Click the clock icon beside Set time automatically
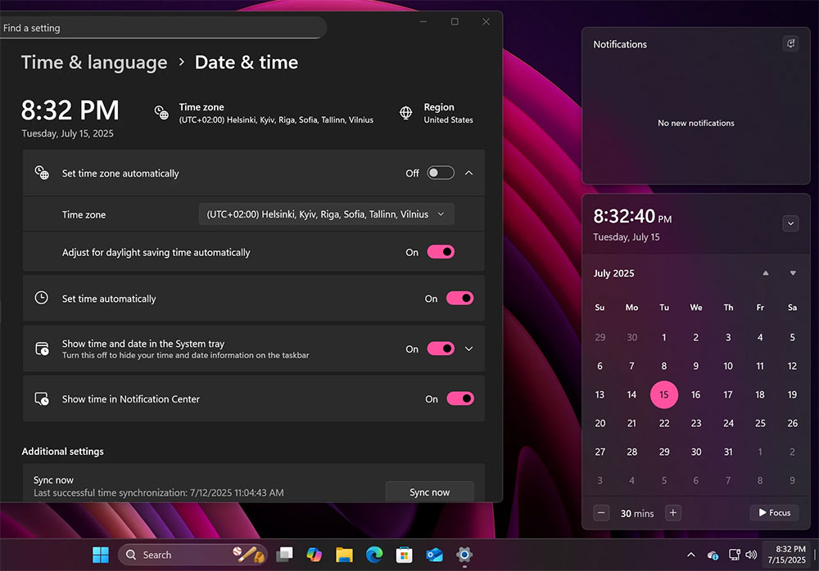 coord(41,298)
